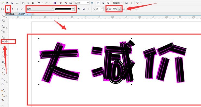Increase stroke width with up arrow
Image resolution: width=201 pixels, height=107 pixels.
click(119, 8)
